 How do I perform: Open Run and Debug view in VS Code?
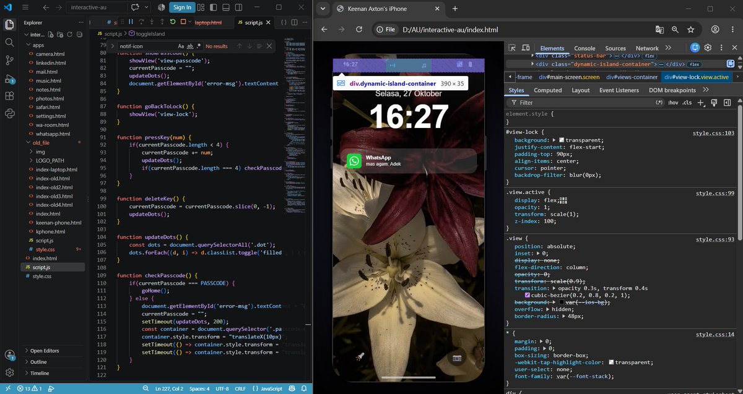(x=9, y=78)
